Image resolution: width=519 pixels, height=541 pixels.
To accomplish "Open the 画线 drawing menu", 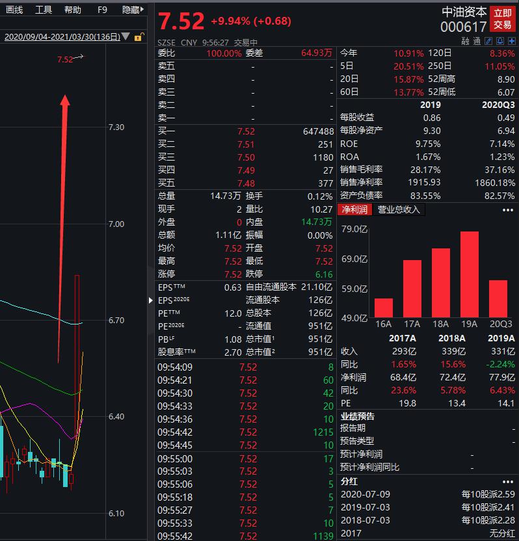I will [14, 10].
